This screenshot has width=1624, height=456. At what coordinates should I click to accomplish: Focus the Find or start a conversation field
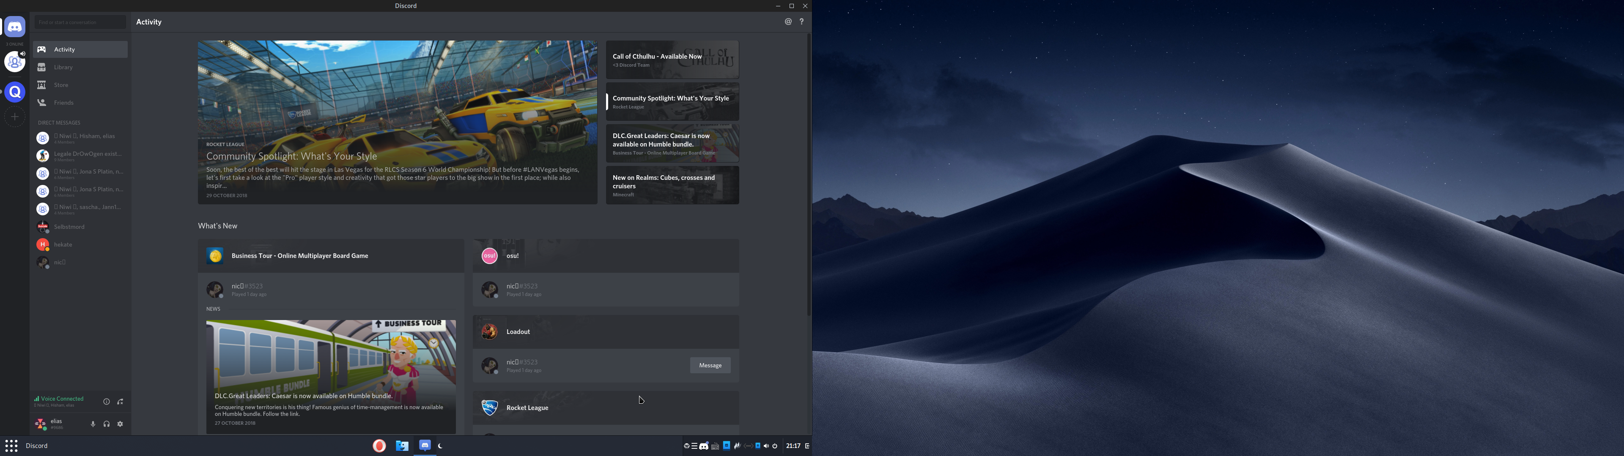click(x=80, y=22)
